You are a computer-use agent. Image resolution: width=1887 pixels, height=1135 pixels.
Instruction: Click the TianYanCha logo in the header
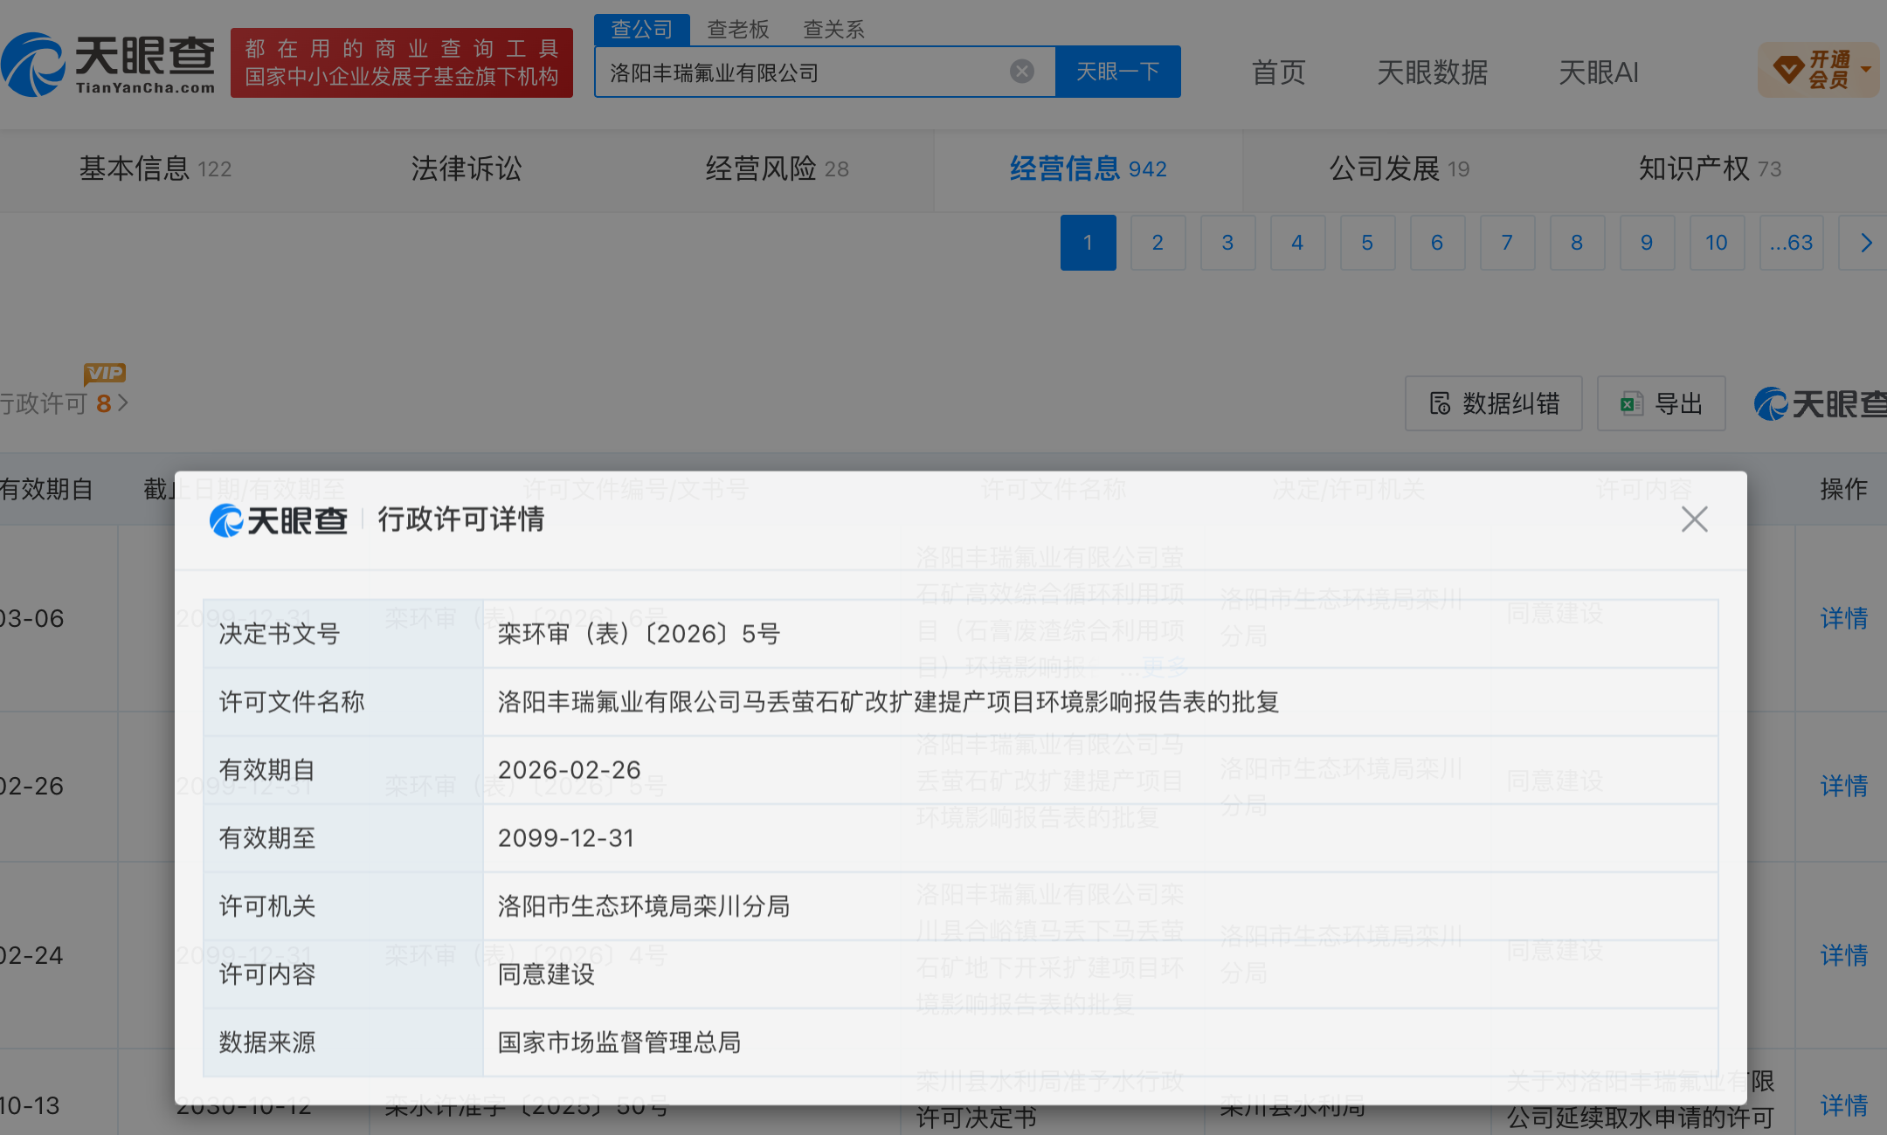108,64
